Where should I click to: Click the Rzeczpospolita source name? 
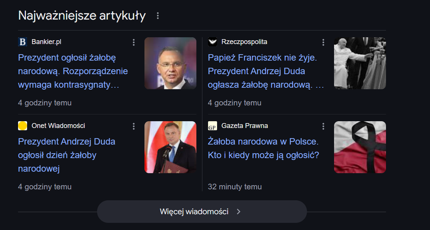244,42
